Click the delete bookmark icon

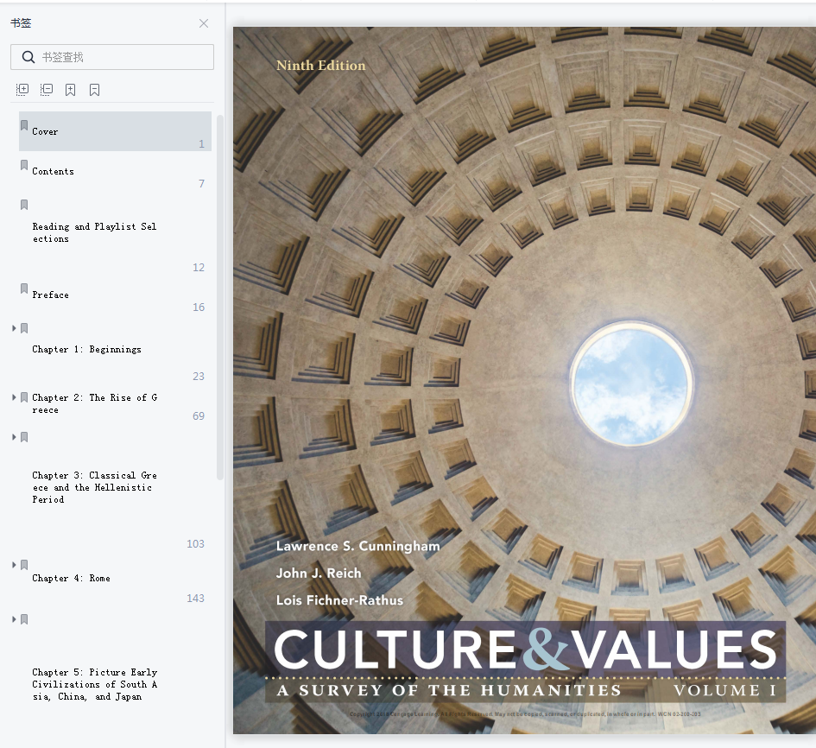tap(94, 90)
